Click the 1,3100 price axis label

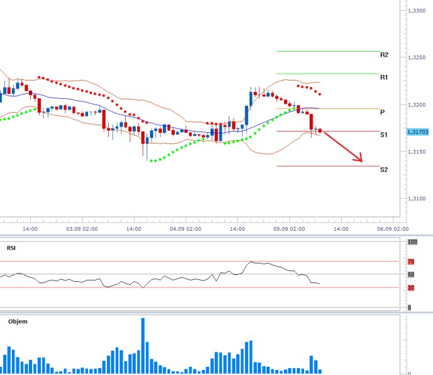coord(417,199)
